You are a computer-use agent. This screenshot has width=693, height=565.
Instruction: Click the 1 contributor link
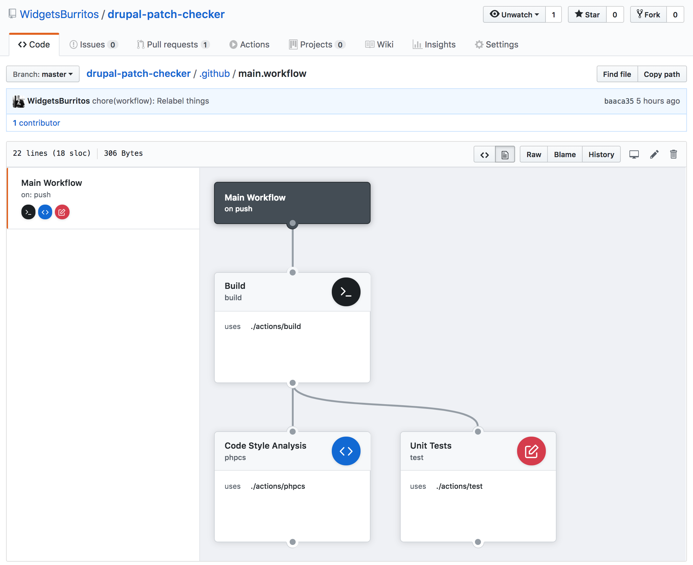tap(37, 123)
